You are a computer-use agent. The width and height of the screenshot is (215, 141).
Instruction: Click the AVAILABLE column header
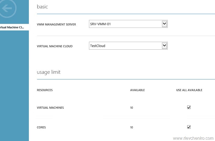pos(137,90)
